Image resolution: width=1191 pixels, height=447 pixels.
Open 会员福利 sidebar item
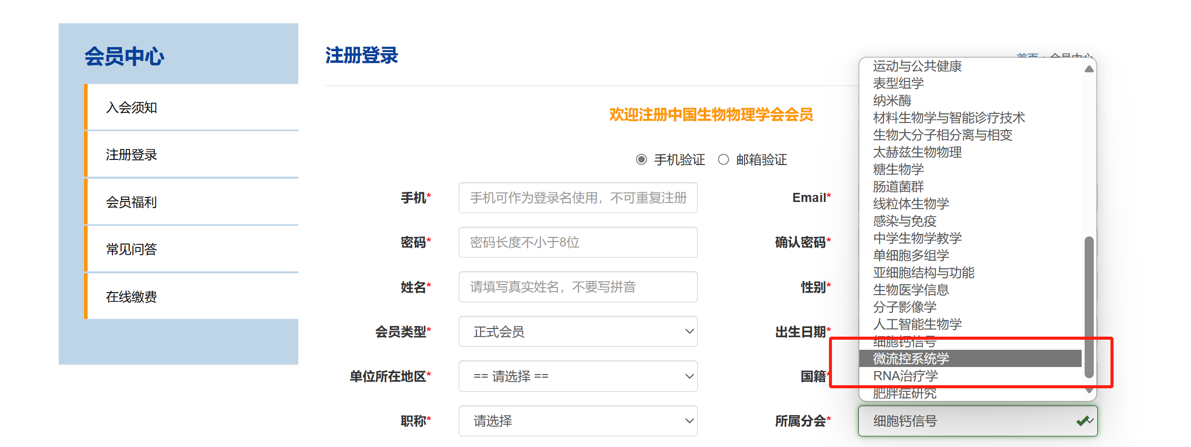tap(132, 202)
